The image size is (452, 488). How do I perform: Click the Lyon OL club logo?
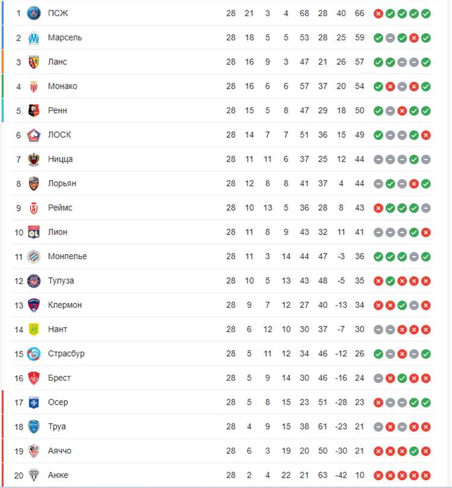[34, 232]
